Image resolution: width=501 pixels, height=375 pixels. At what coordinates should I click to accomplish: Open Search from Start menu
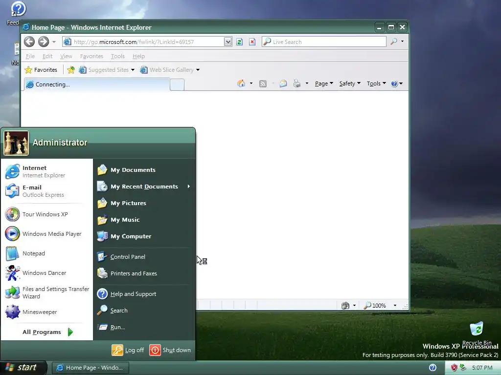tap(144, 311)
